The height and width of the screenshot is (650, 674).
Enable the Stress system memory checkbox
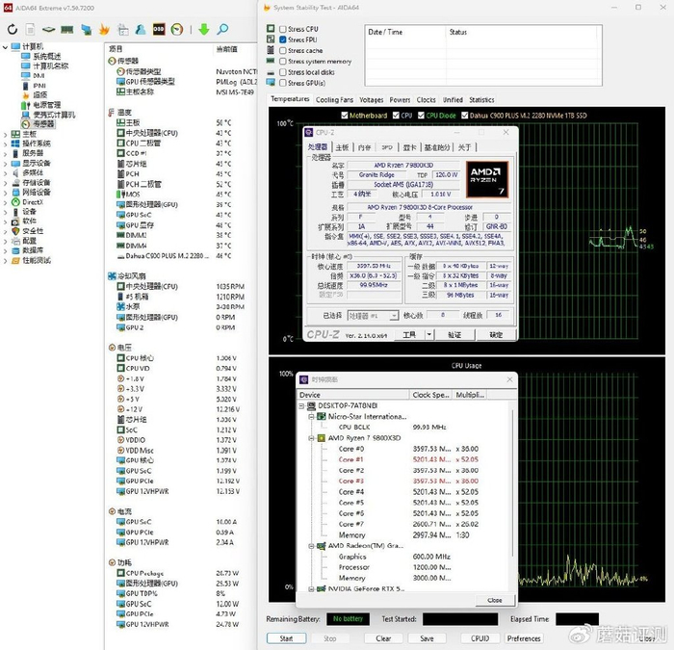point(282,61)
